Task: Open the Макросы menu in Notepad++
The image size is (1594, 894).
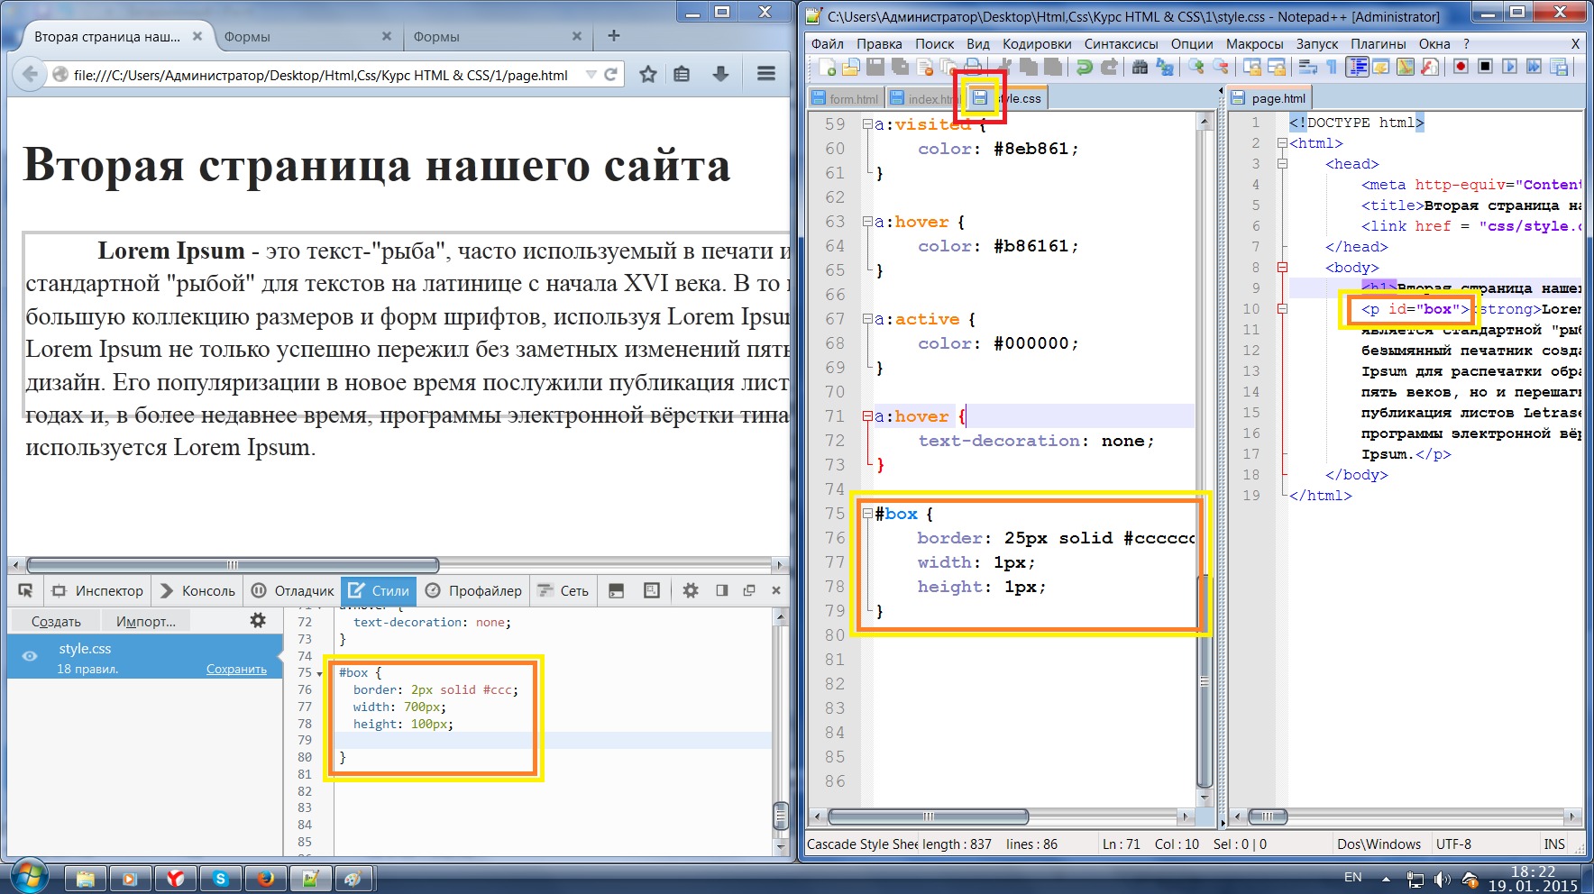Action: coord(1255,43)
